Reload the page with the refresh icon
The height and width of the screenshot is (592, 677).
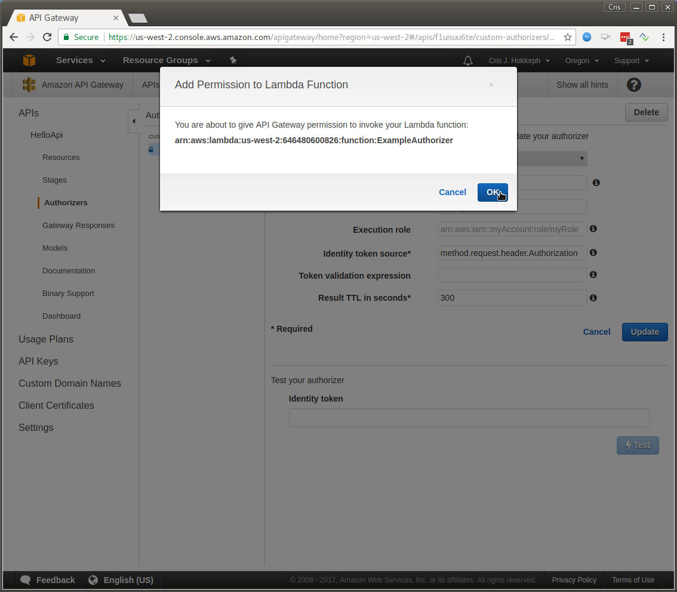[x=47, y=37]
